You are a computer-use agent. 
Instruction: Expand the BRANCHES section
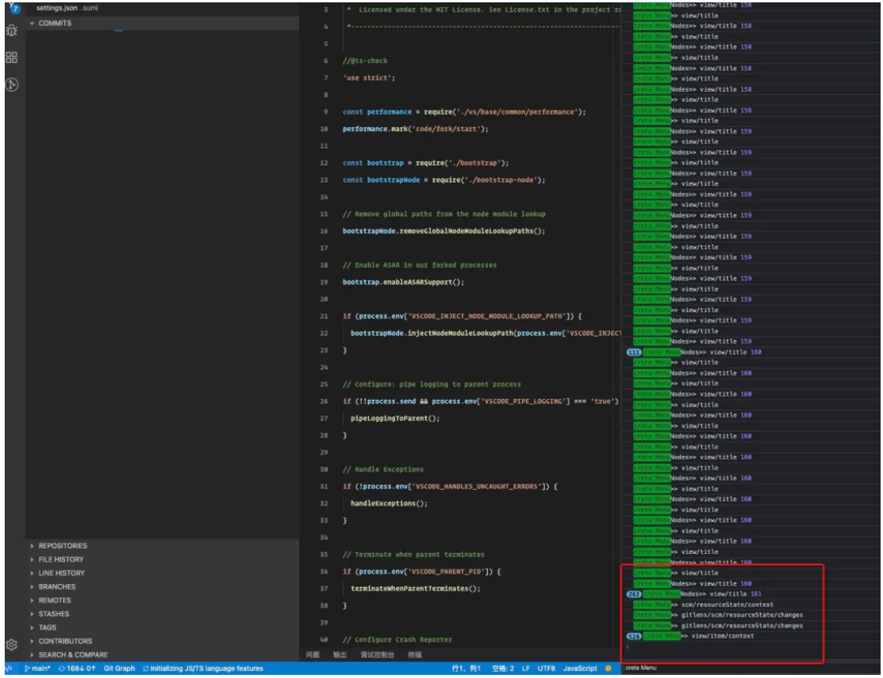[162, 586]
